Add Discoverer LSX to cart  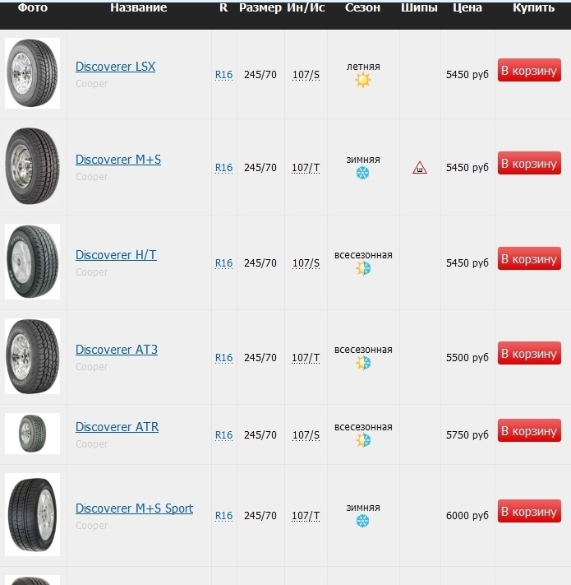[x=529, y=70]
